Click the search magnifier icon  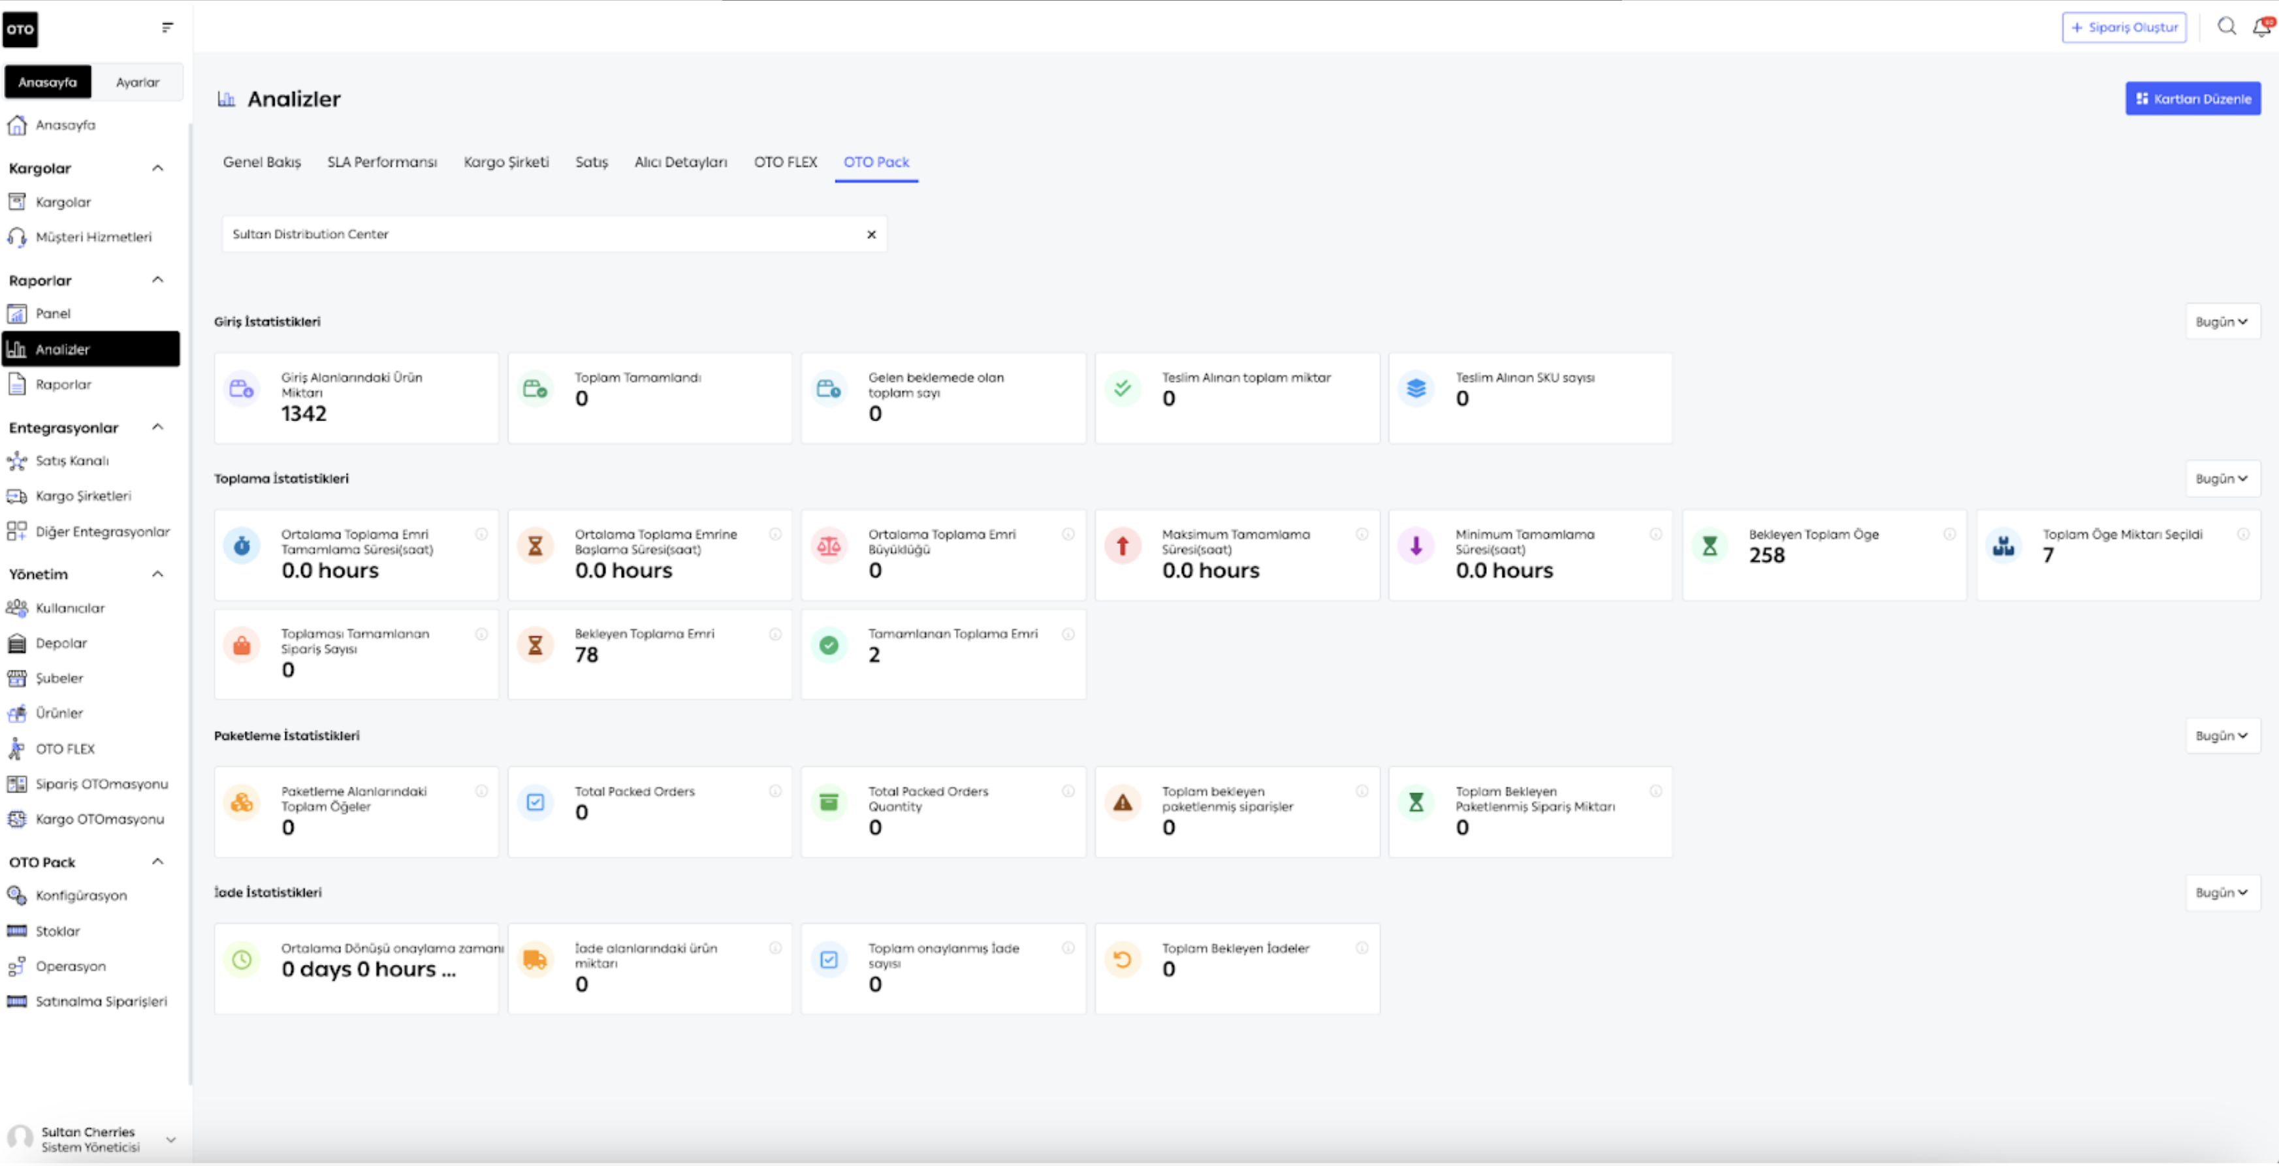point(2226,27)
